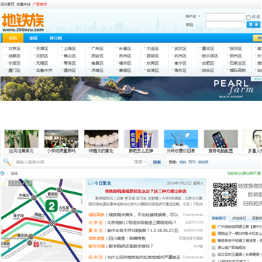Go to the home breadcrumb icon
This screenshot has width=262, height=262.
tap(2, 173)
